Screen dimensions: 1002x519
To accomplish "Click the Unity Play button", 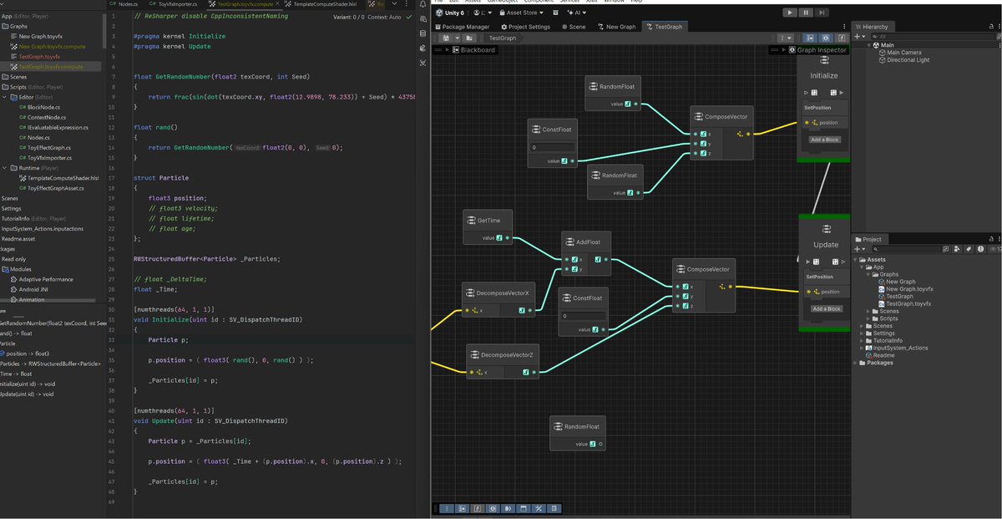I will tap(791, 13).
